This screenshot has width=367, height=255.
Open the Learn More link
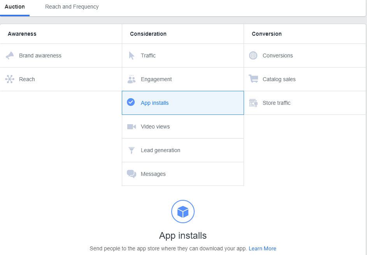pos(263,248)
